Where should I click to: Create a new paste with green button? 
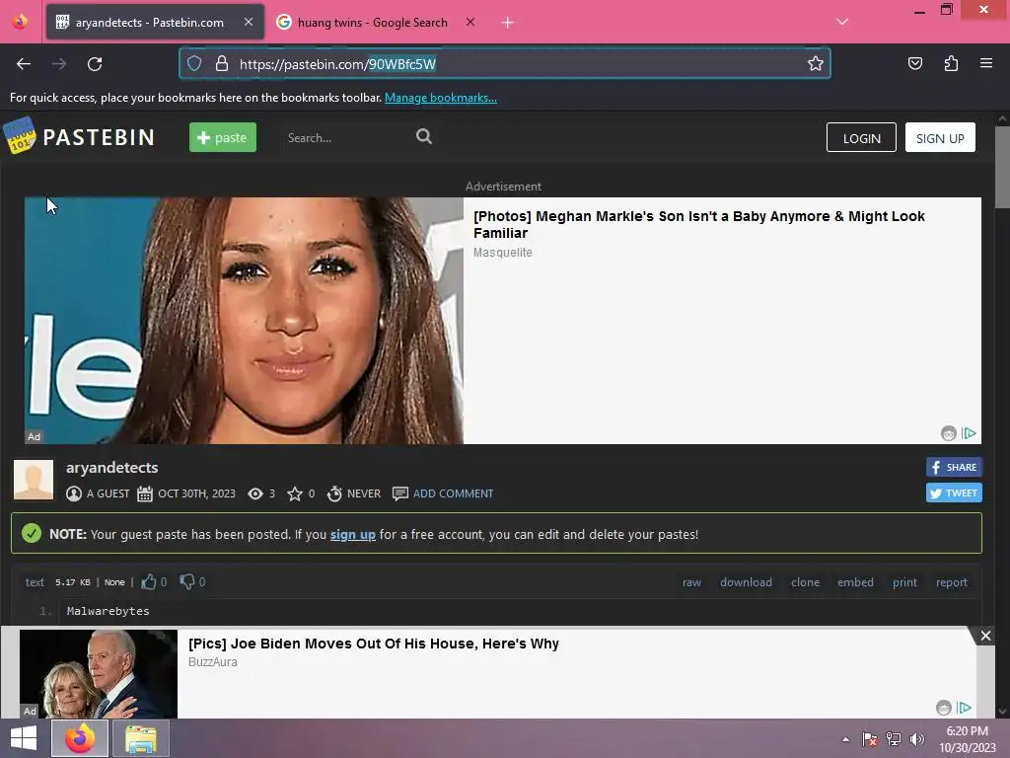223,137
